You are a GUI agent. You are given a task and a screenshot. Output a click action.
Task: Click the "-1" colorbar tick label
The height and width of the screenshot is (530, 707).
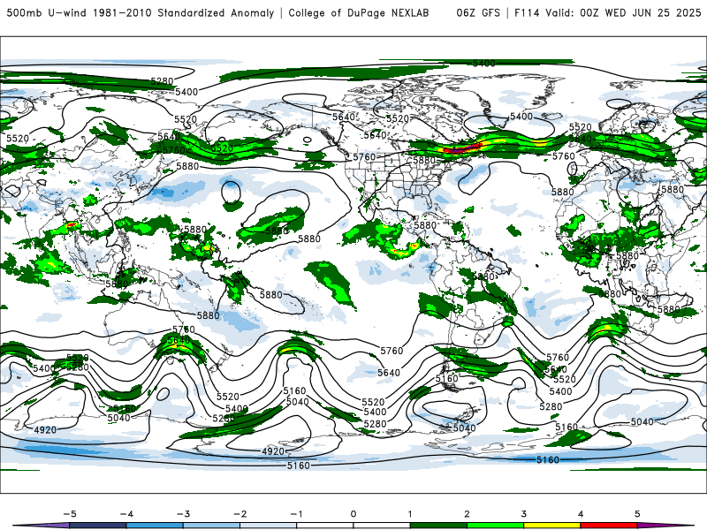pos(296,514)
